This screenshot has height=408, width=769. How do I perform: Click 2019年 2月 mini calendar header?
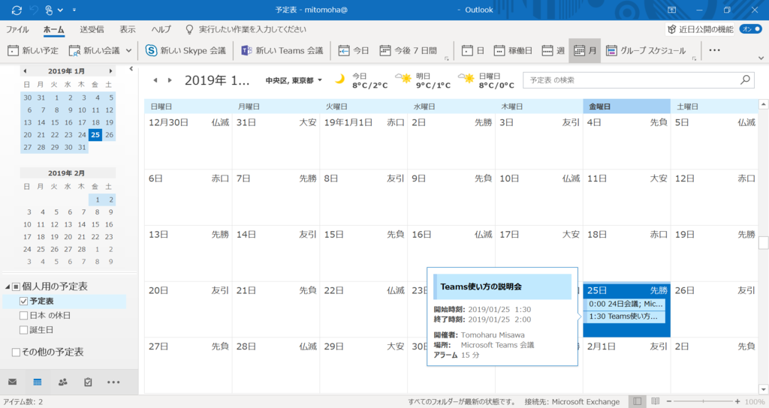(x=66, y=173)
